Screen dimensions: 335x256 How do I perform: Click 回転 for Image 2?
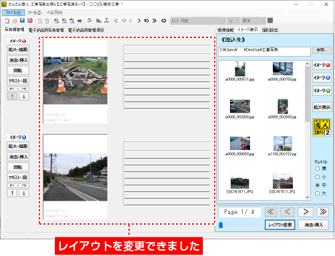[x=18, y=167]
